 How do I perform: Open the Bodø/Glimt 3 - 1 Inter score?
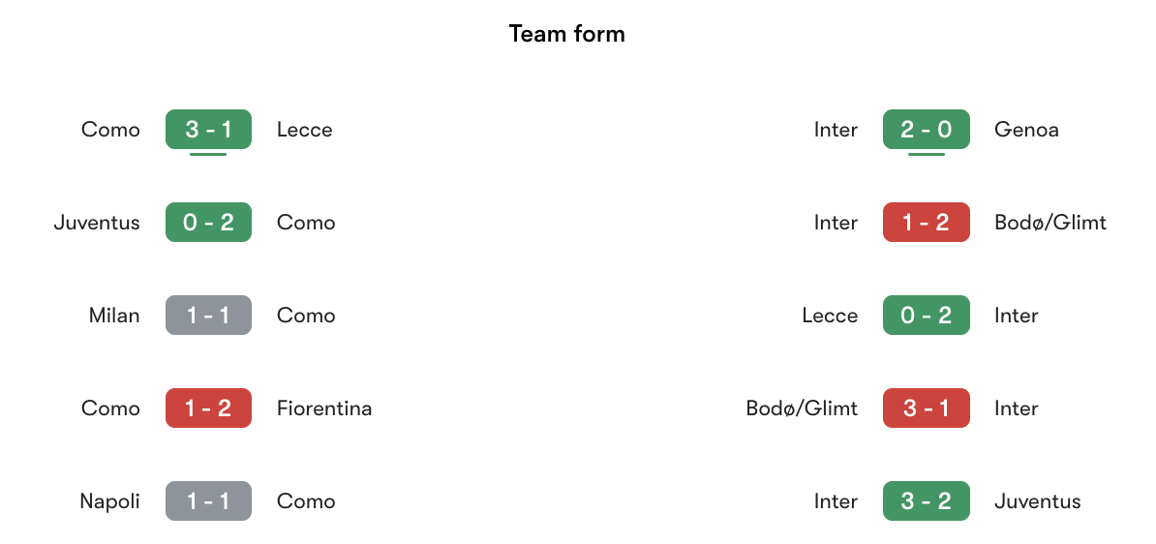click(x=926, y=408)
